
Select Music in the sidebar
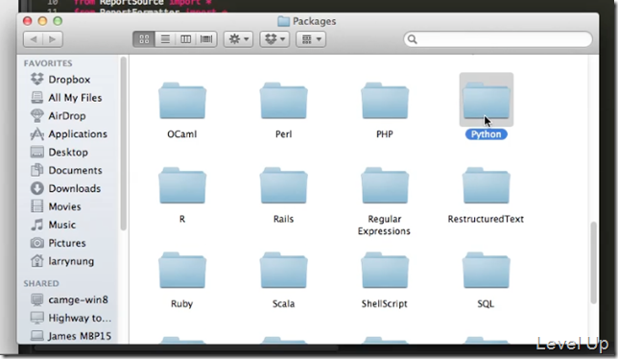click(53, 225)
